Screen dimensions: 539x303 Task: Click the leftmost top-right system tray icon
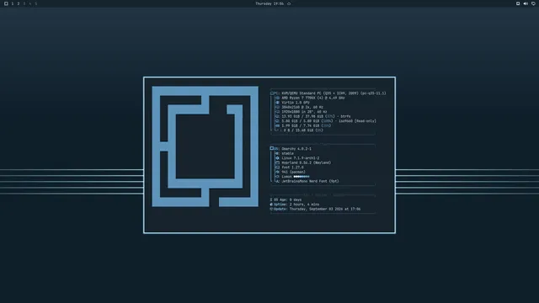(x=518, y=3)
